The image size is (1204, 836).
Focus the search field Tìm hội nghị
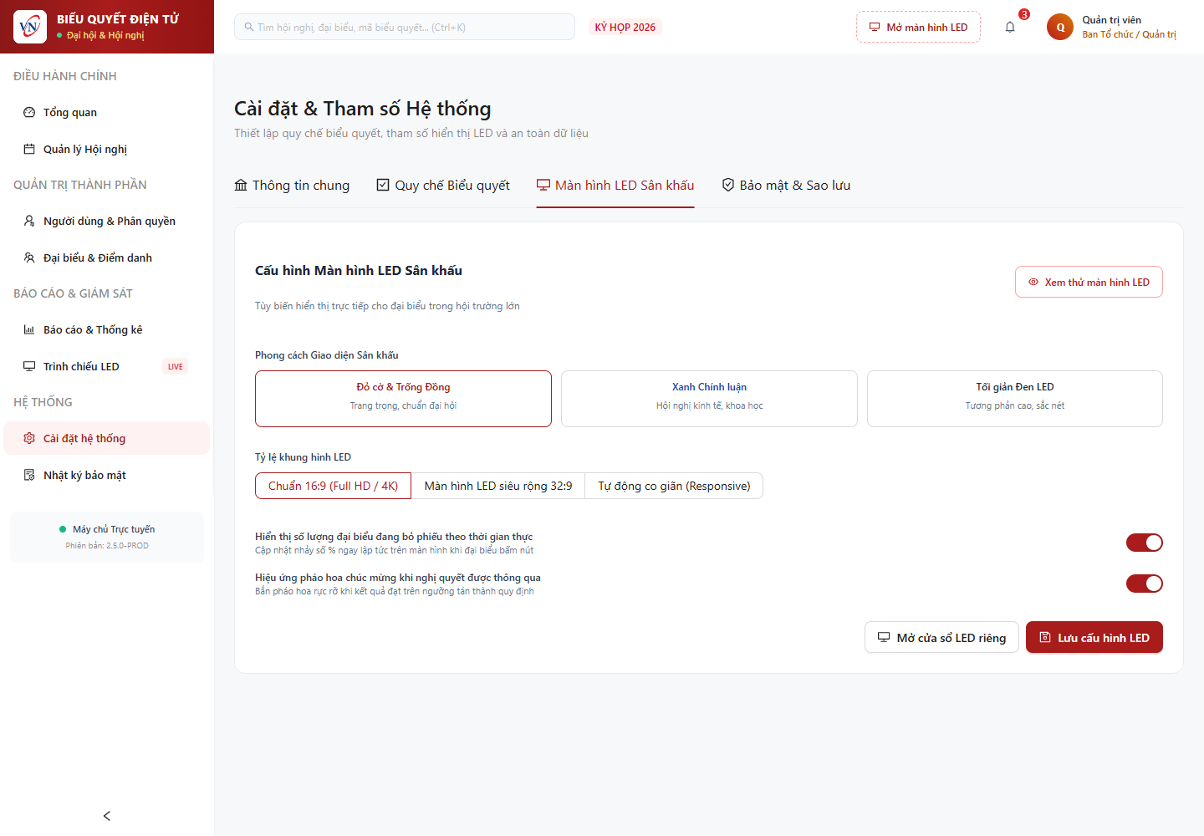pyautogui.click(x=405, y=27)
